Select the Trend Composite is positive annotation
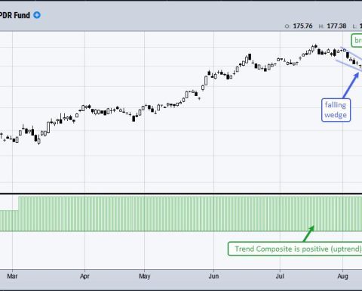Viewport: 362px width, 291px height. pyautogui.click(x=295, y=249)
